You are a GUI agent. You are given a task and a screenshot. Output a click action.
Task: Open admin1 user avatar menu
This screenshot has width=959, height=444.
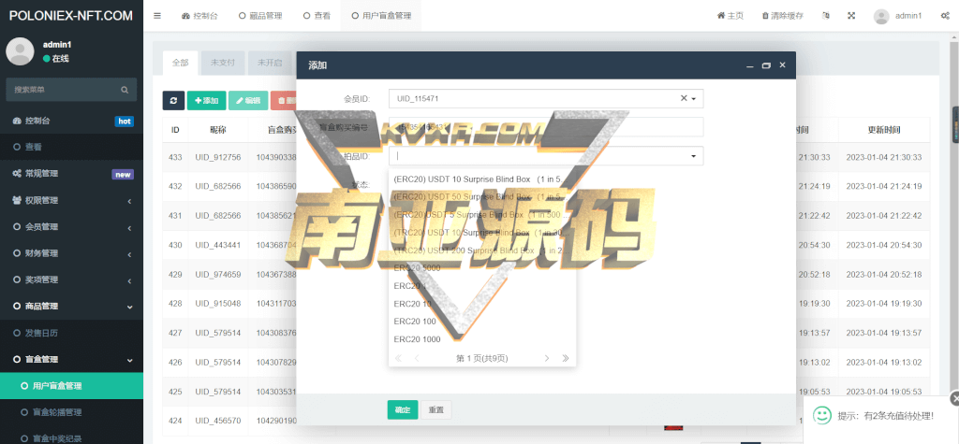(x=897, y=16)
